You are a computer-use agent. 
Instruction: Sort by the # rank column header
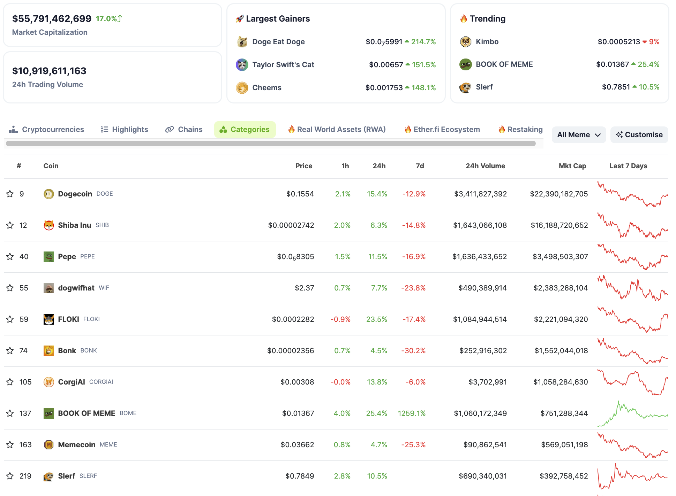coord(19,166)
